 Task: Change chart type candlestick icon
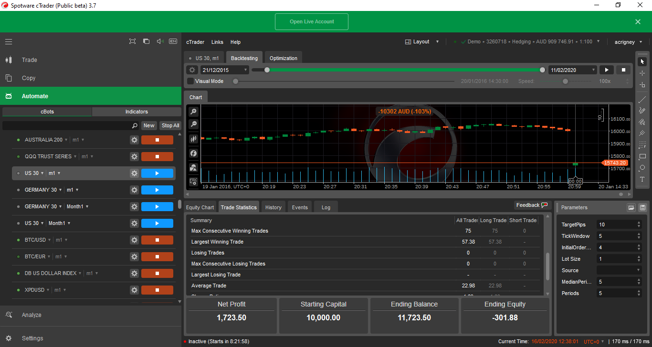193,139
